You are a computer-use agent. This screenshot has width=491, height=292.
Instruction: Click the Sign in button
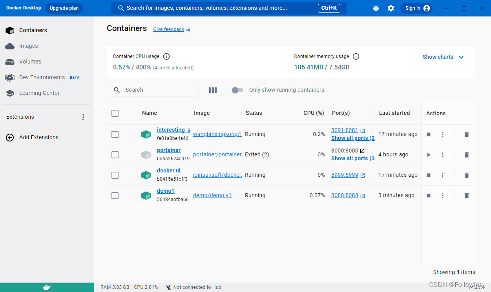pos(416,8)
